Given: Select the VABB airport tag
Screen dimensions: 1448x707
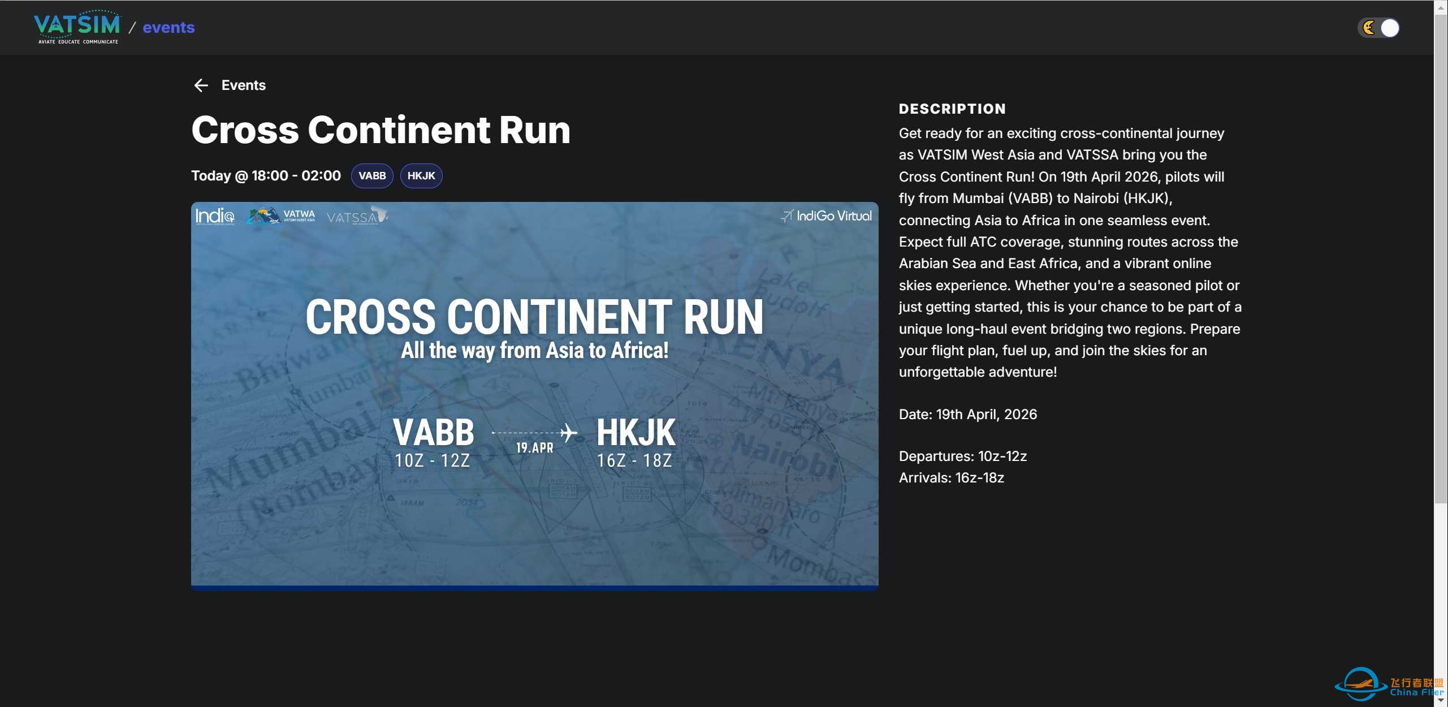Looking at the screenshot, I should click(x=372, y=176).
